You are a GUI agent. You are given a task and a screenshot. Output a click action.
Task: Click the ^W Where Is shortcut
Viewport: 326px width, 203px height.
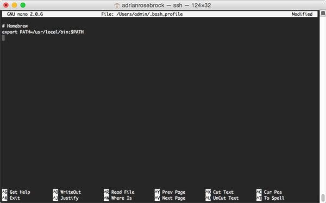(x=118, y=198)
